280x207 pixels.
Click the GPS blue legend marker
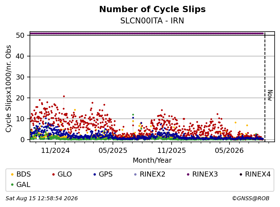tap(95, 174)
